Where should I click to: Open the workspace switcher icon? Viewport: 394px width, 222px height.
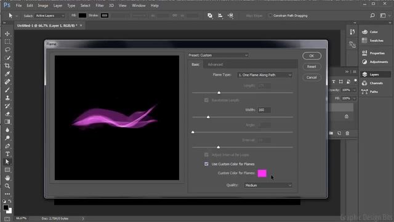coord(383,15)
